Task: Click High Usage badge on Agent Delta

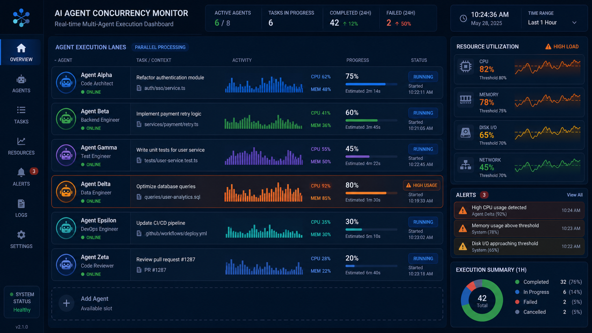Action: 421,185
